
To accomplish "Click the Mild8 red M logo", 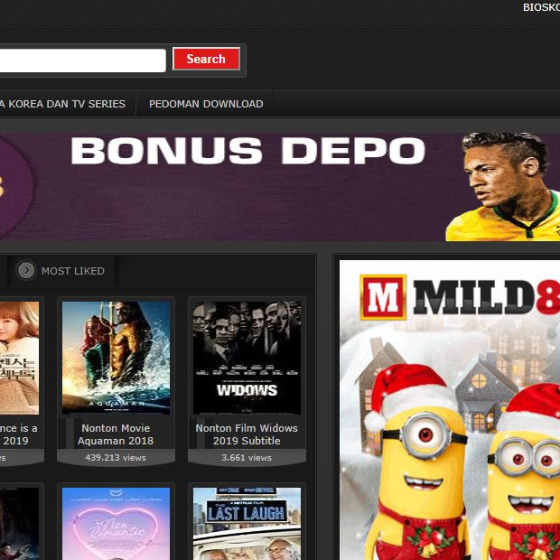I will pos(383,297).
